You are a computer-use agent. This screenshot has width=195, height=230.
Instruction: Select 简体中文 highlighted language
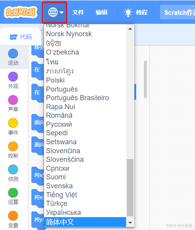tap(85, 222)
